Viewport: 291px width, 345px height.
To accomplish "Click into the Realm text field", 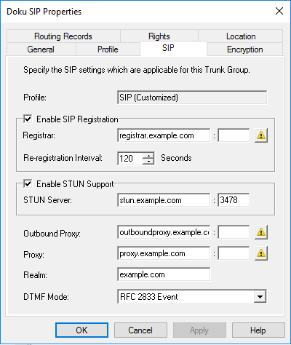I will (164, 274).
